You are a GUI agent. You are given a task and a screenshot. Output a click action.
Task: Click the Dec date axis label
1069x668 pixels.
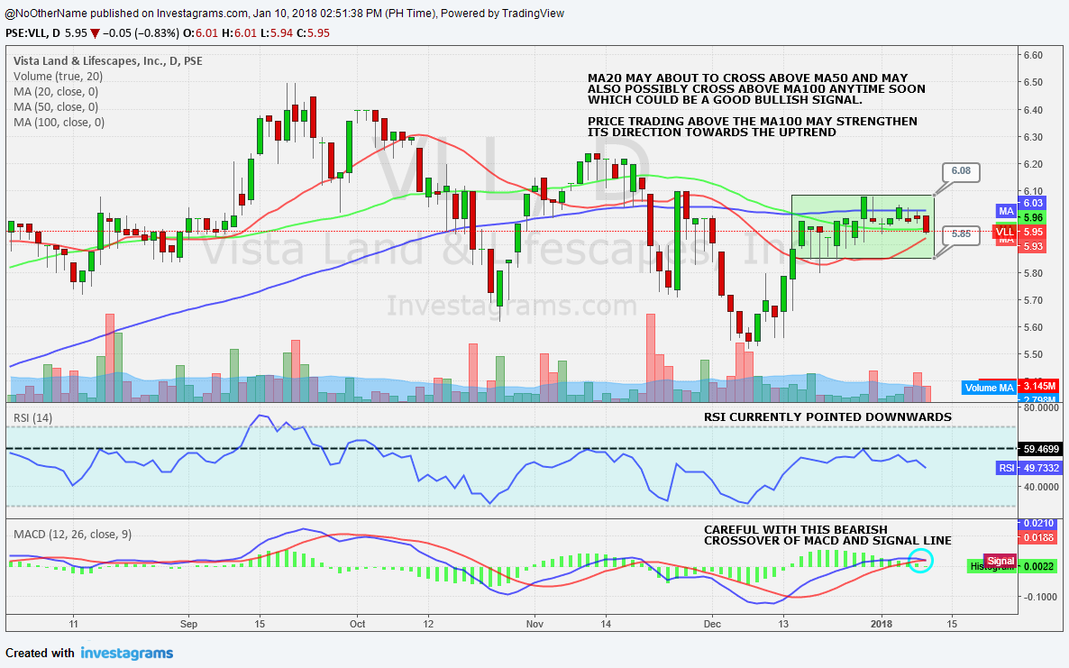pyautogui.click(x=712, y=624)
